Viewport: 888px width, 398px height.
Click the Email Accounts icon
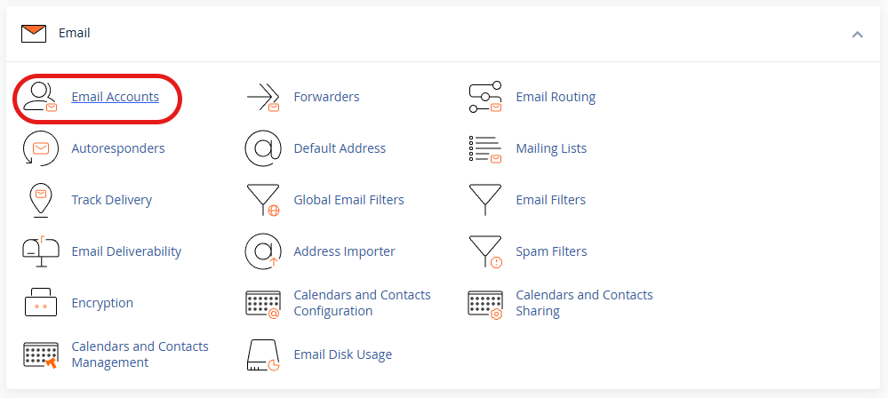coord(40,97)
